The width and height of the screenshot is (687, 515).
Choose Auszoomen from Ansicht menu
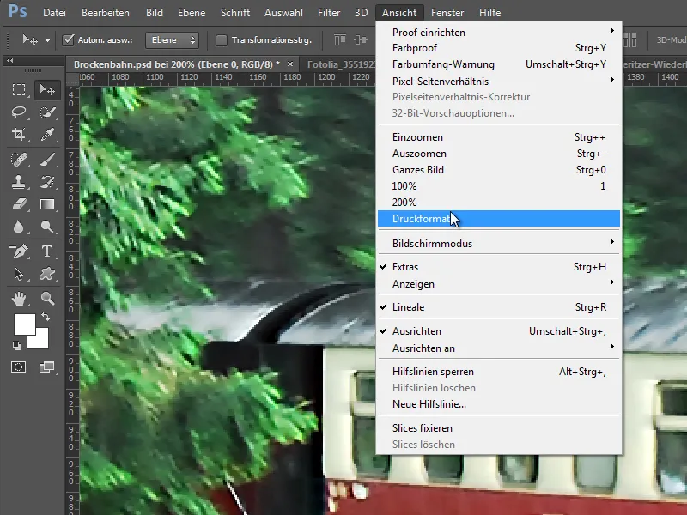(x=499, y=154)
